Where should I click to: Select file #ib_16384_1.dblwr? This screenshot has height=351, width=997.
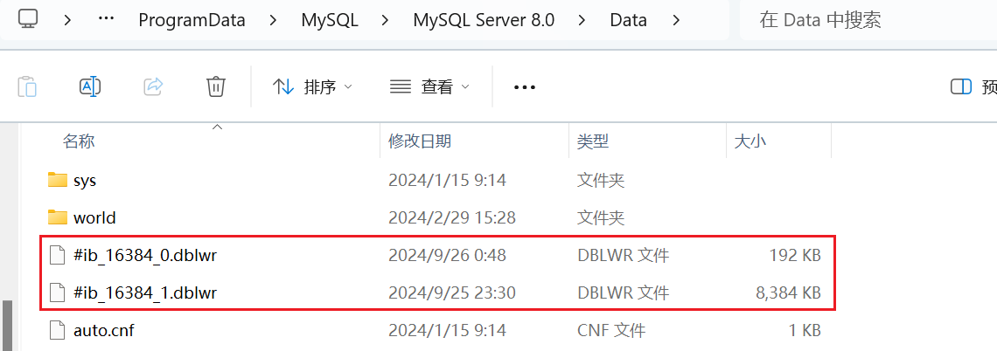point(145,292)
